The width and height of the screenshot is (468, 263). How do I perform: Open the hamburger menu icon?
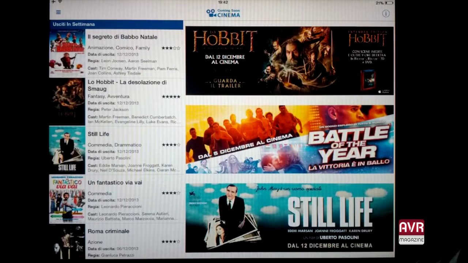[58, 12]
